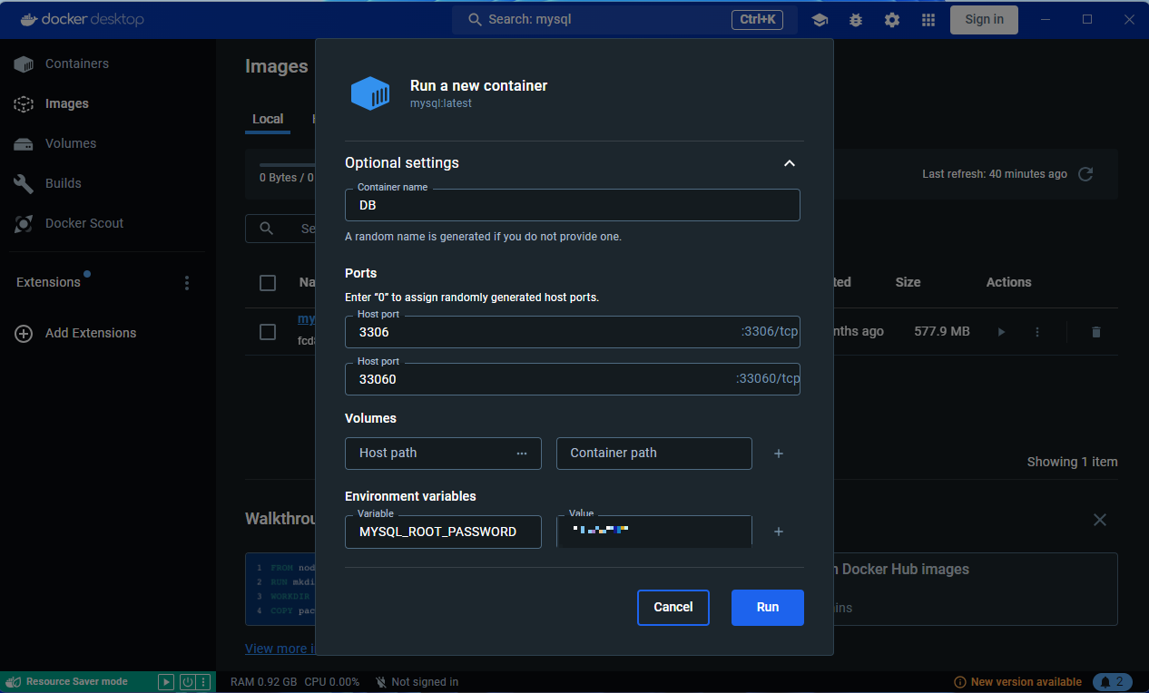Image resolution: width=1149 pixels, height=693 pixels.
Task: Click Add Extensions plus icon
Action: (24, 333)
